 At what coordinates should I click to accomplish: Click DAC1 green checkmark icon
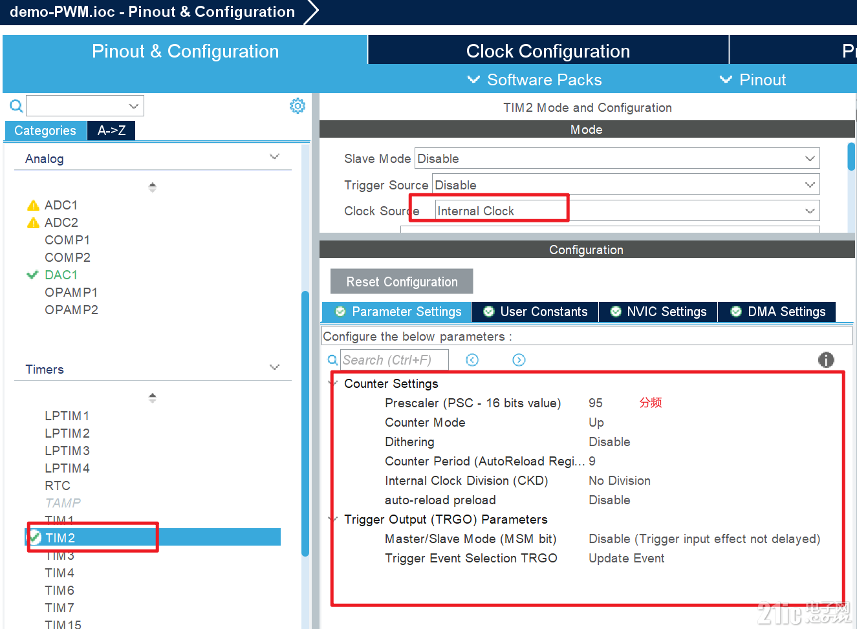pos(32,275)
